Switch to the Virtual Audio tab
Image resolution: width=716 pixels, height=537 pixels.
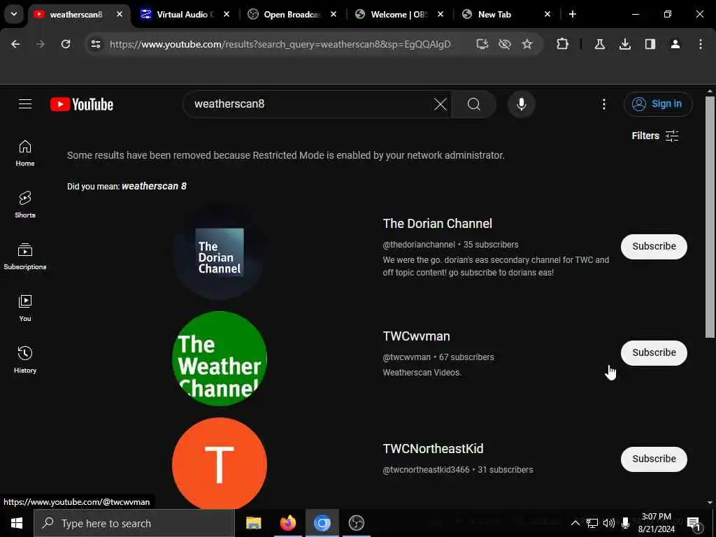pos(185,14)
